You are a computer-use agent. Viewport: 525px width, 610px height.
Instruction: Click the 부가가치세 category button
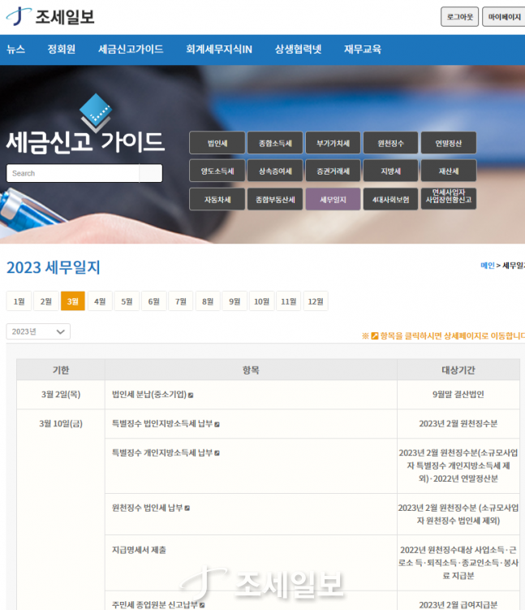click(333, 143)
